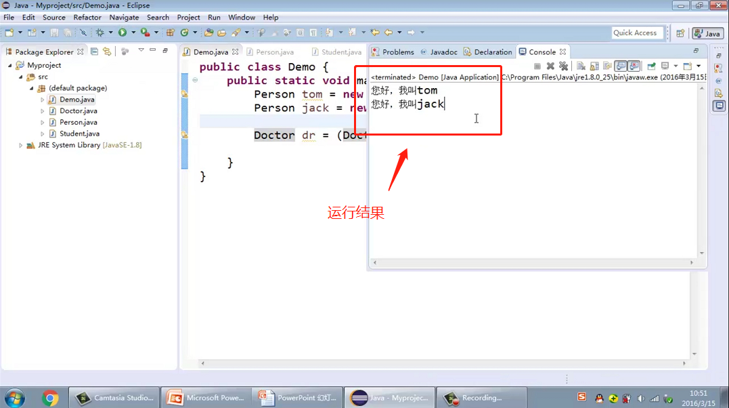Expand Doctor.java tree arrow
The height and width of the screenshot is (408, 729).
[43, 111]
